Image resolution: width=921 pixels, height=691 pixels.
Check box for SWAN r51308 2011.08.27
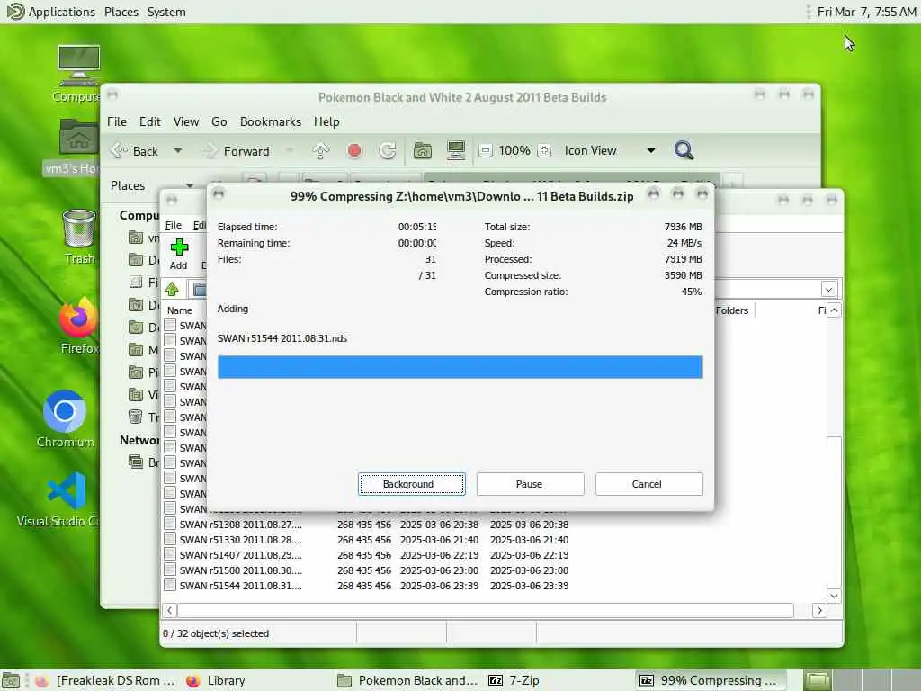tap(170, 524)
